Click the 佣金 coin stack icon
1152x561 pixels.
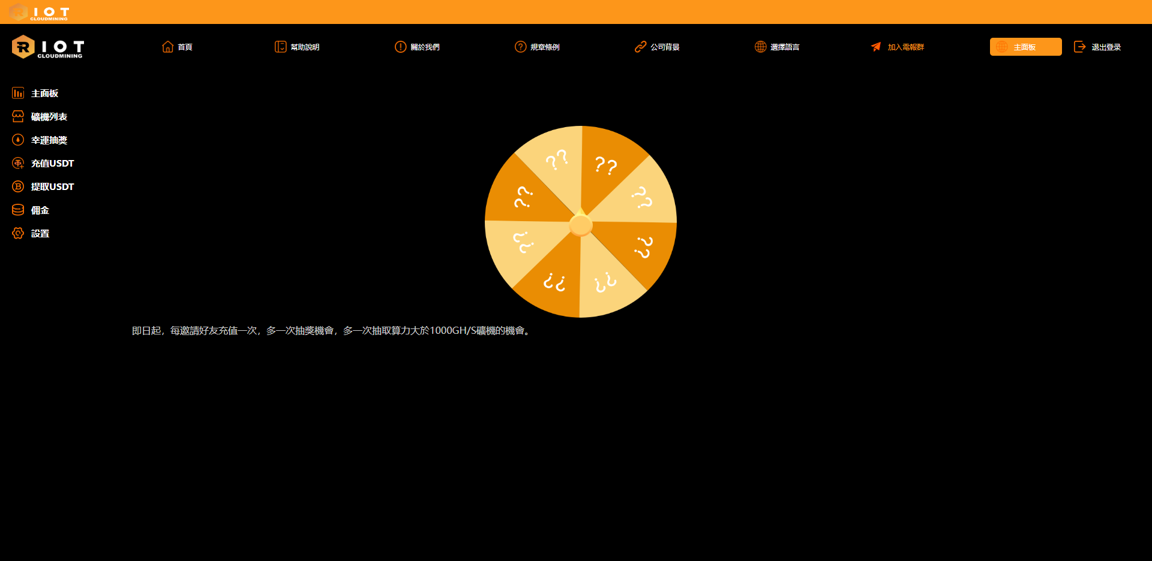click(18, 210)
